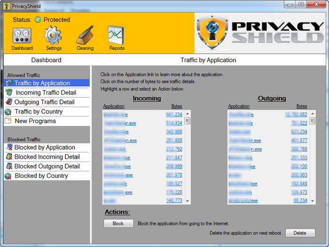Open Blocked Outgoing Detail
329x247 pixels.
click(47, 167)
